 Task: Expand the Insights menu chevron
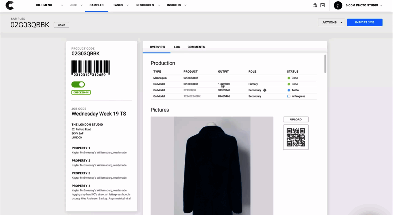(186, 5)
